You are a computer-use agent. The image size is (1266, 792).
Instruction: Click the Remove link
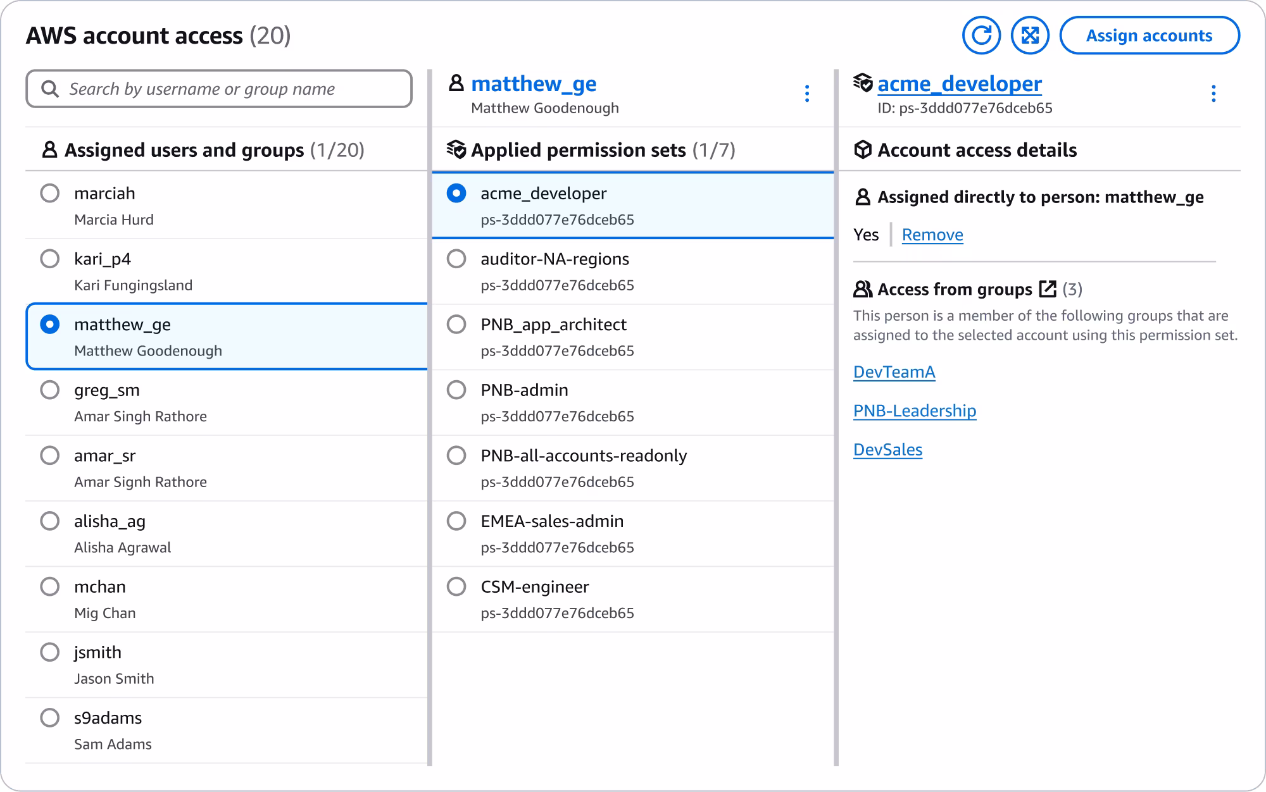932,235
